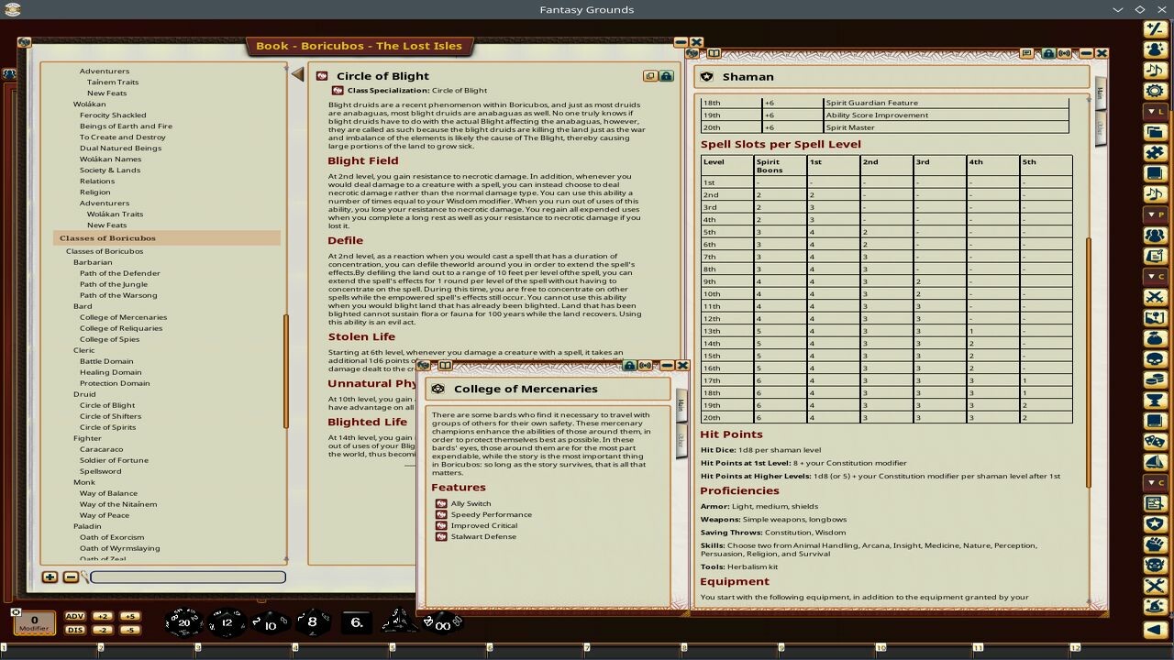Viewport: 1174px width, 660px height.
Task: Roll the d12 die
Action: click(227, 622)
